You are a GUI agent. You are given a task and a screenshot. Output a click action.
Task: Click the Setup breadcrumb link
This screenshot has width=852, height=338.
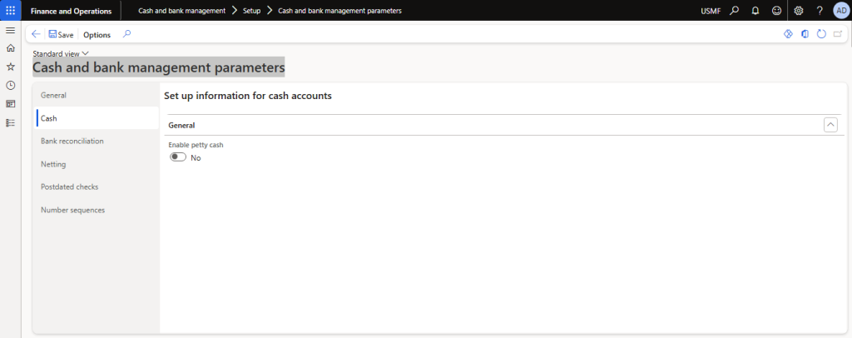251,10
